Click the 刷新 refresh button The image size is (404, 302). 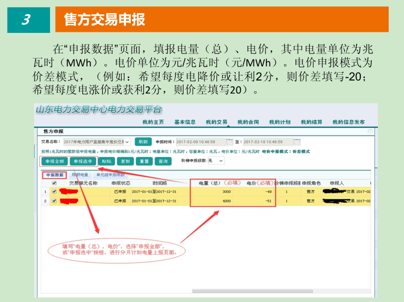pos(143,142)
